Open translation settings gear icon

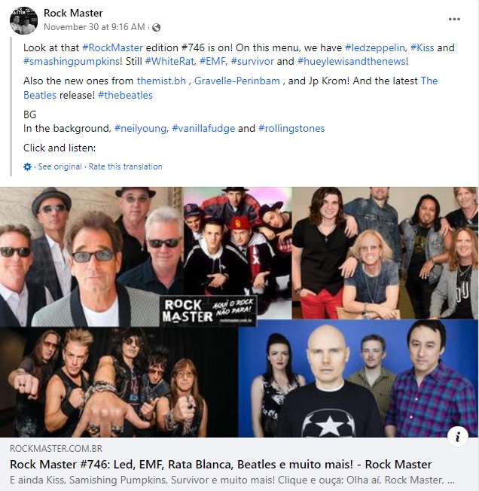(28, 166)
